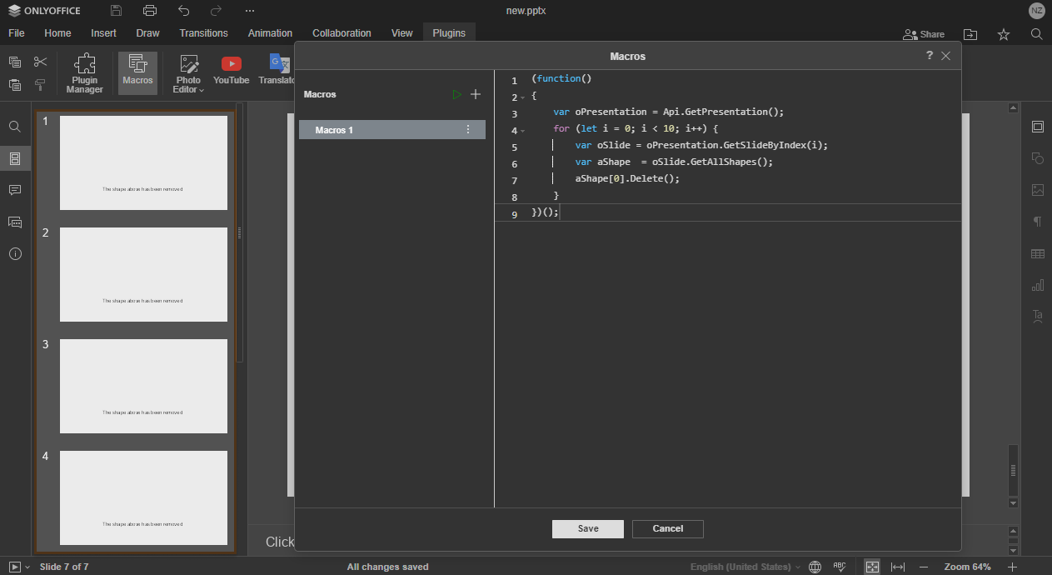Image resolution: width=1052 pixels, height=575 pixels.
Task: Collapse code fold arrow at line 2
Action: (523, 98)
